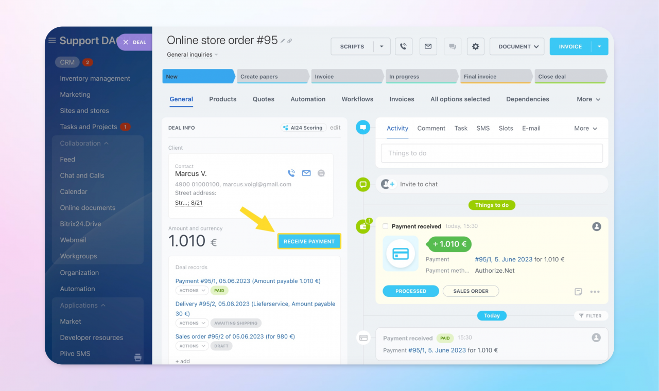Set deal stage to Close deal
Image resolution: width=659 pixels, height=391 pixels.
pos(570,77)
